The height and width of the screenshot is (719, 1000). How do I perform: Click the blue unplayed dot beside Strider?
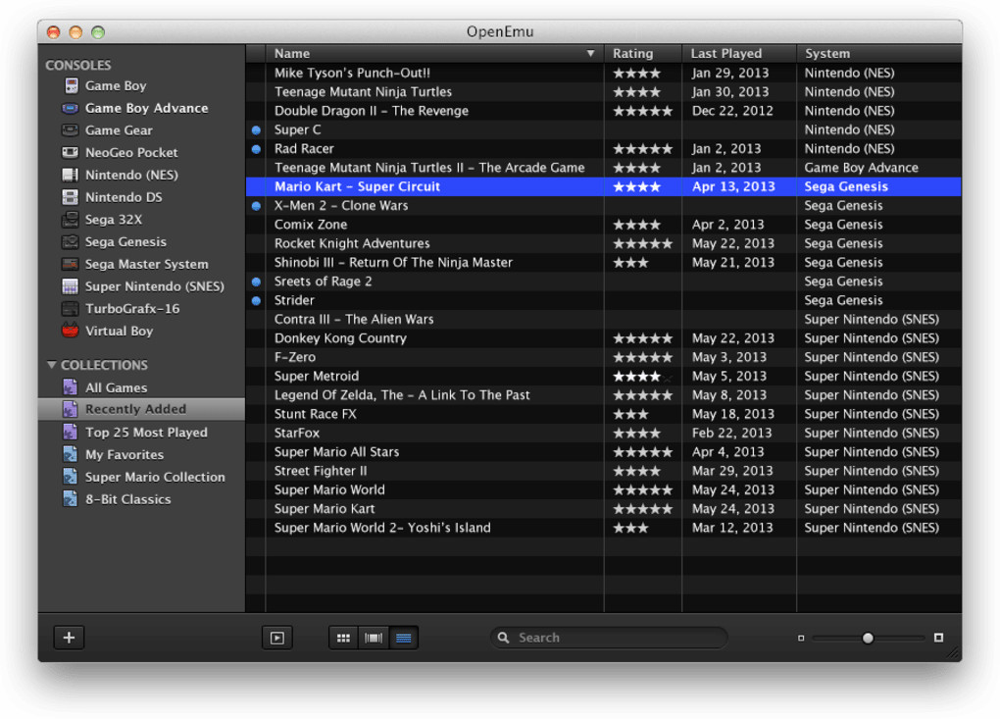tap(256, 300)
